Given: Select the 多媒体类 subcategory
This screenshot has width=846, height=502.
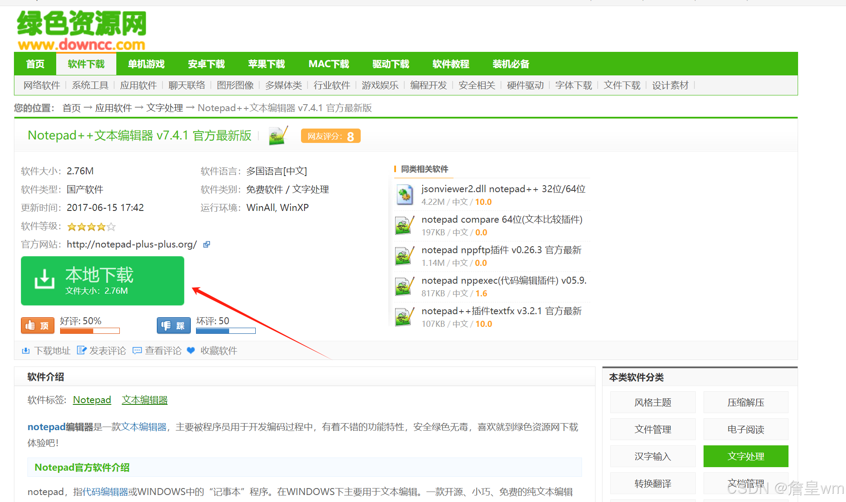Looking at the screenshot, I should (284, 85).
